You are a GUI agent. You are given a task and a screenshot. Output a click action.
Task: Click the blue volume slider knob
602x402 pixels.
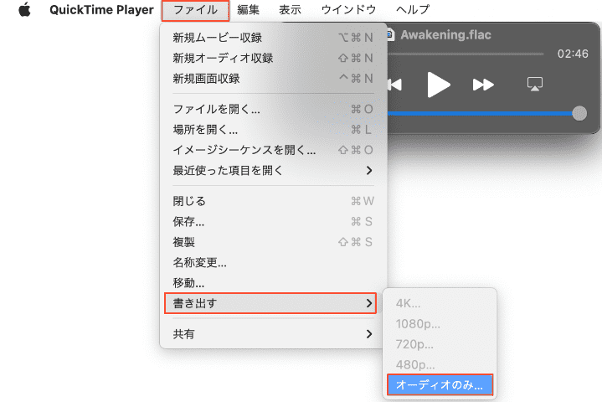pos(579,113)
